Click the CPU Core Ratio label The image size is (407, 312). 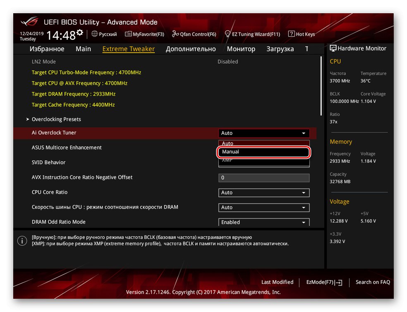tap(50, 192)
